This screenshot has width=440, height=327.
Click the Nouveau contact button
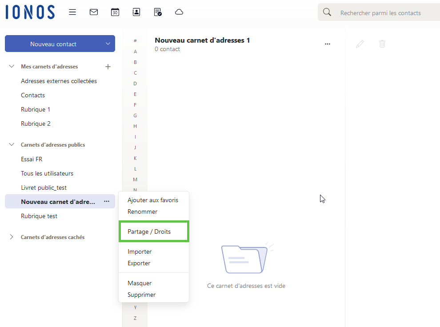pyautogui.click(x=53, y=44)
